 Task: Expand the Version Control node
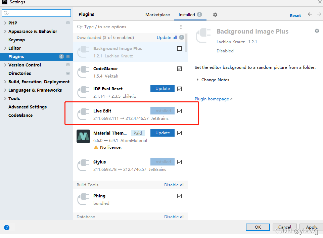[5, 65]
